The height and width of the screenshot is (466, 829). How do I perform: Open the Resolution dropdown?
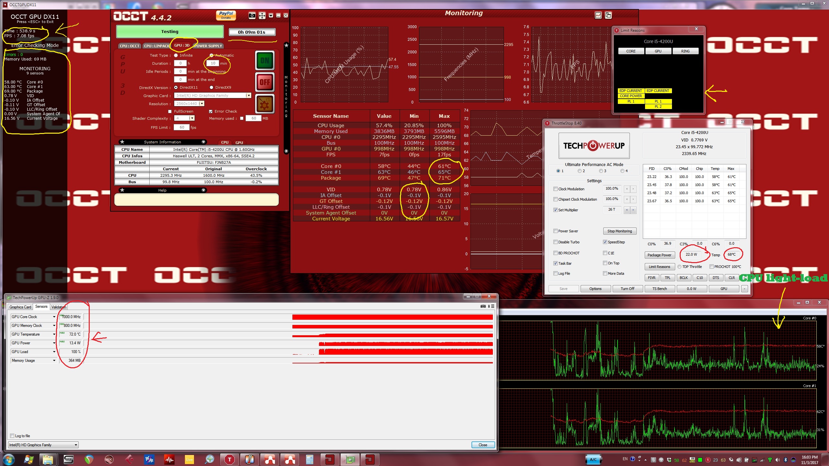coord(202,104)
